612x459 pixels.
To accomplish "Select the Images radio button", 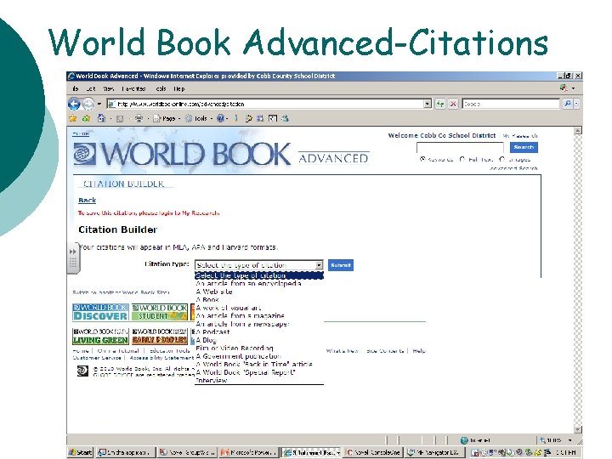I will pos(502,159).
